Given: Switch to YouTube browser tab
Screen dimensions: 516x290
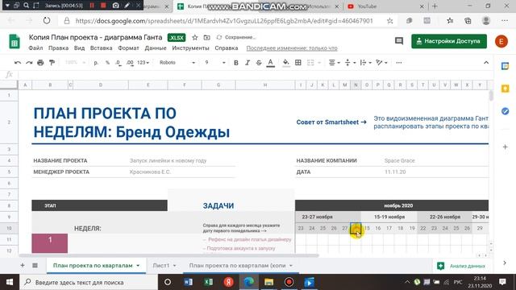Looking at the screenshot, I should [385, 6].
